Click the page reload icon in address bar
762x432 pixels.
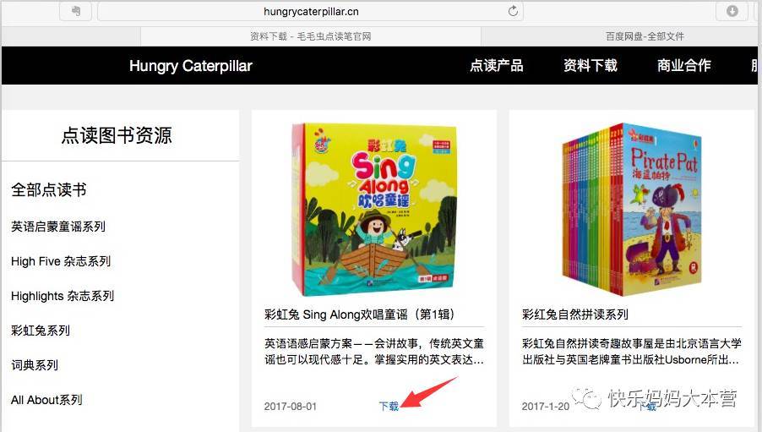(x=513, y=11)
